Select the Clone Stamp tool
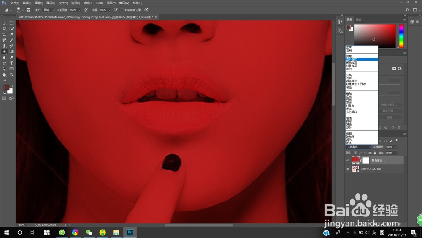Viewport: 422px width, 238px height. click(4, 46)
